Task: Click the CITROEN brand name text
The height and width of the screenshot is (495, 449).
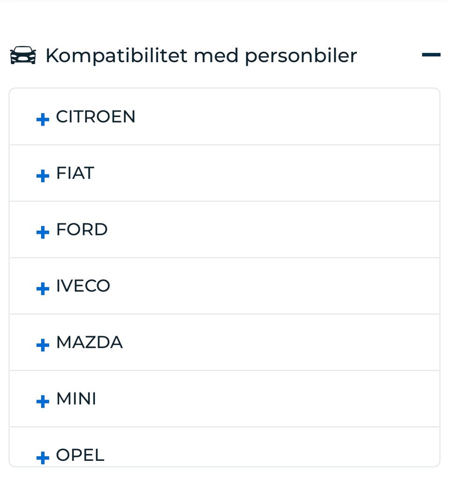Action: [95, 117]
